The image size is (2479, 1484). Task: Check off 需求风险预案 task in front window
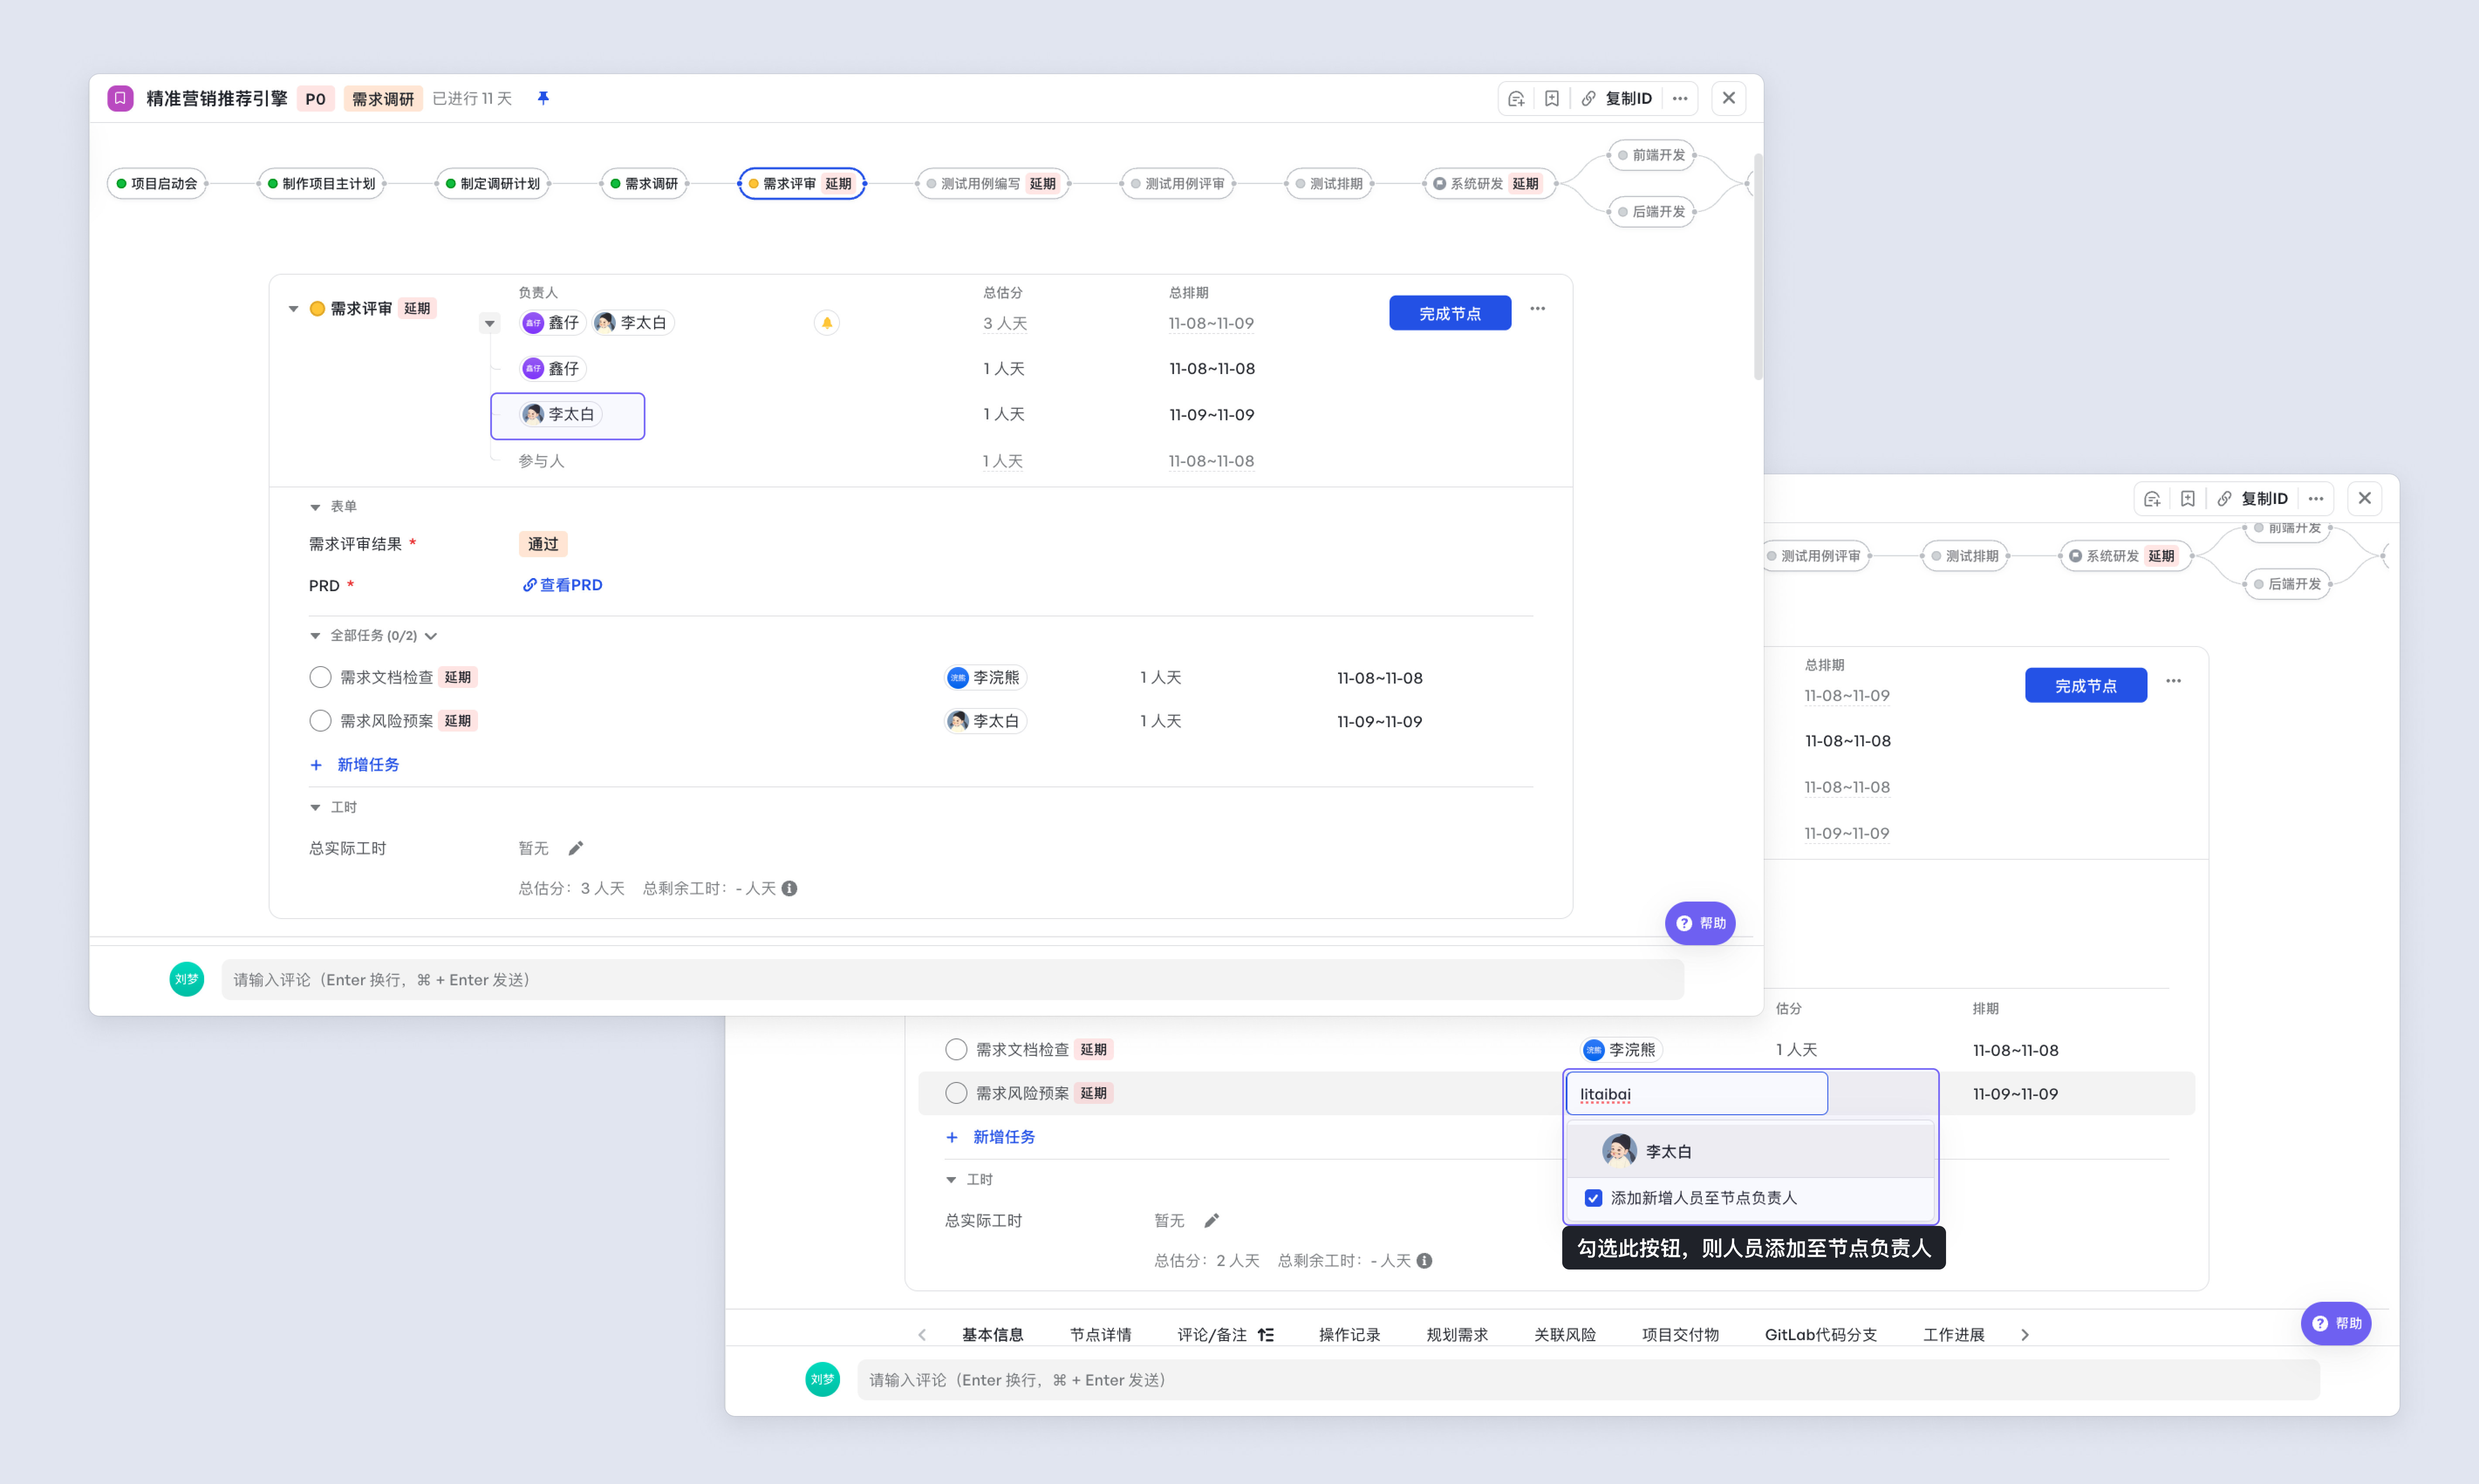point(320,721)
